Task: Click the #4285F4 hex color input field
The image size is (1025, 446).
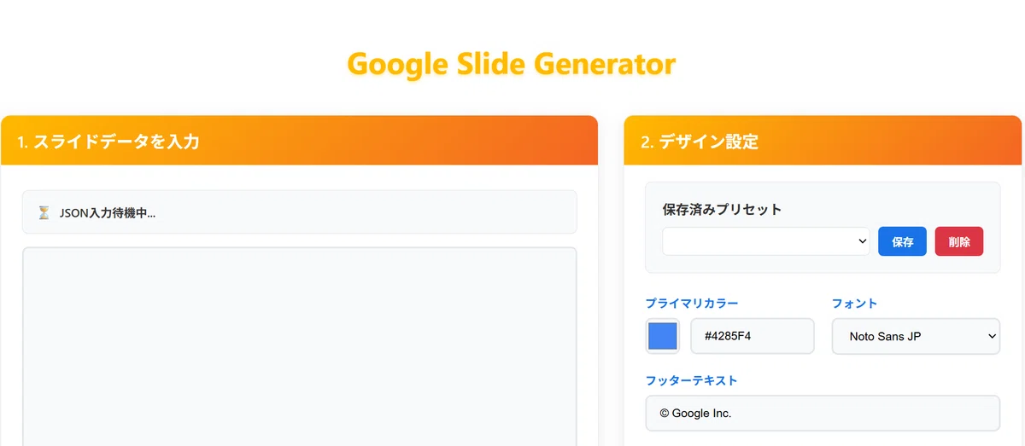Action: 752,336
